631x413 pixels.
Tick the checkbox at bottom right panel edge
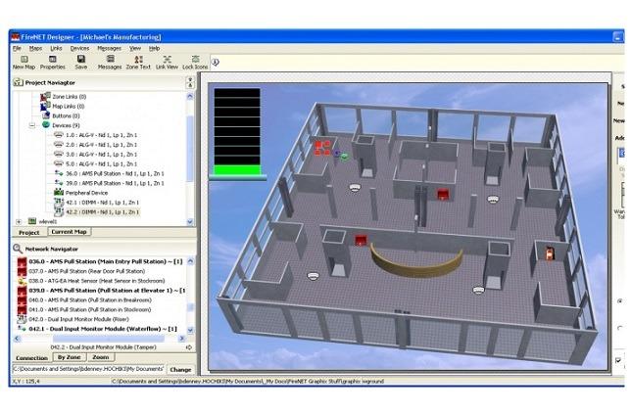(x=618, y=360)
